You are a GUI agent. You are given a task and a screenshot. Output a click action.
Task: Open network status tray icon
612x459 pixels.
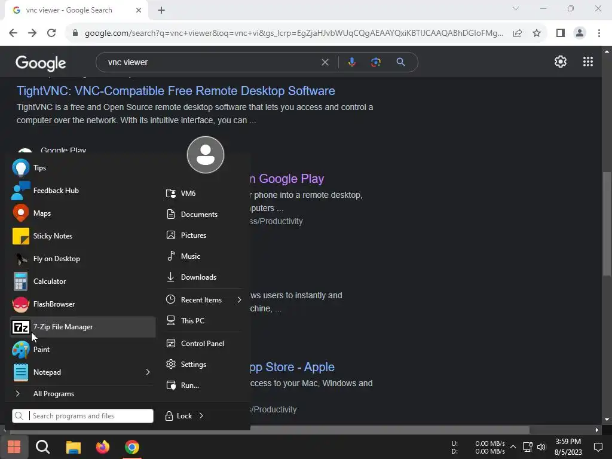tap(528, 447)
